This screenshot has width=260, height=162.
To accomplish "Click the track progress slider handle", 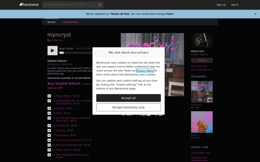I will pos(62,53).
